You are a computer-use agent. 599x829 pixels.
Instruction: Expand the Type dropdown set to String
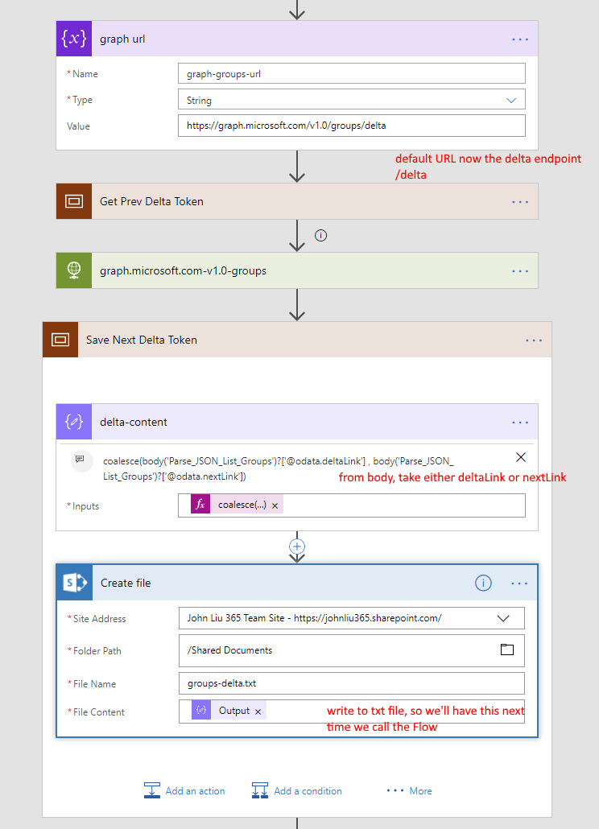pos(510,100)
